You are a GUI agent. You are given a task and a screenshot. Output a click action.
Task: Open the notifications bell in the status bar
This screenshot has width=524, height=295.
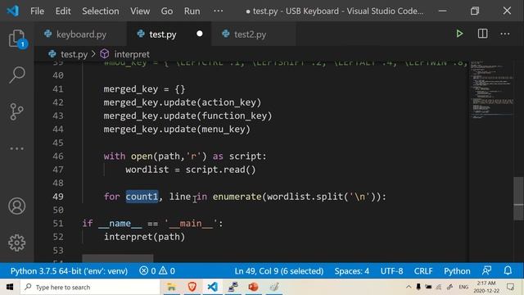(508, 270)
